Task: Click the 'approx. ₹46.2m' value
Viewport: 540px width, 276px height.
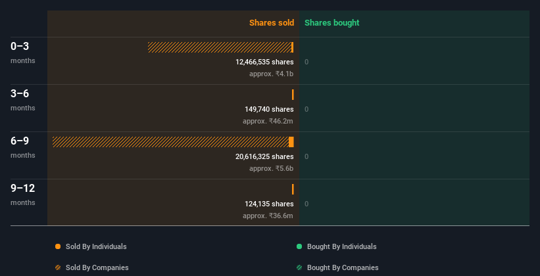Action: click(268, 121)
